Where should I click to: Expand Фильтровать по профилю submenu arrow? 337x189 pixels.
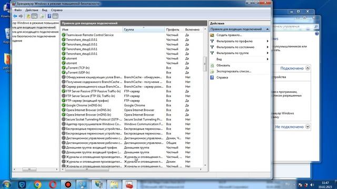coord(267,41)
